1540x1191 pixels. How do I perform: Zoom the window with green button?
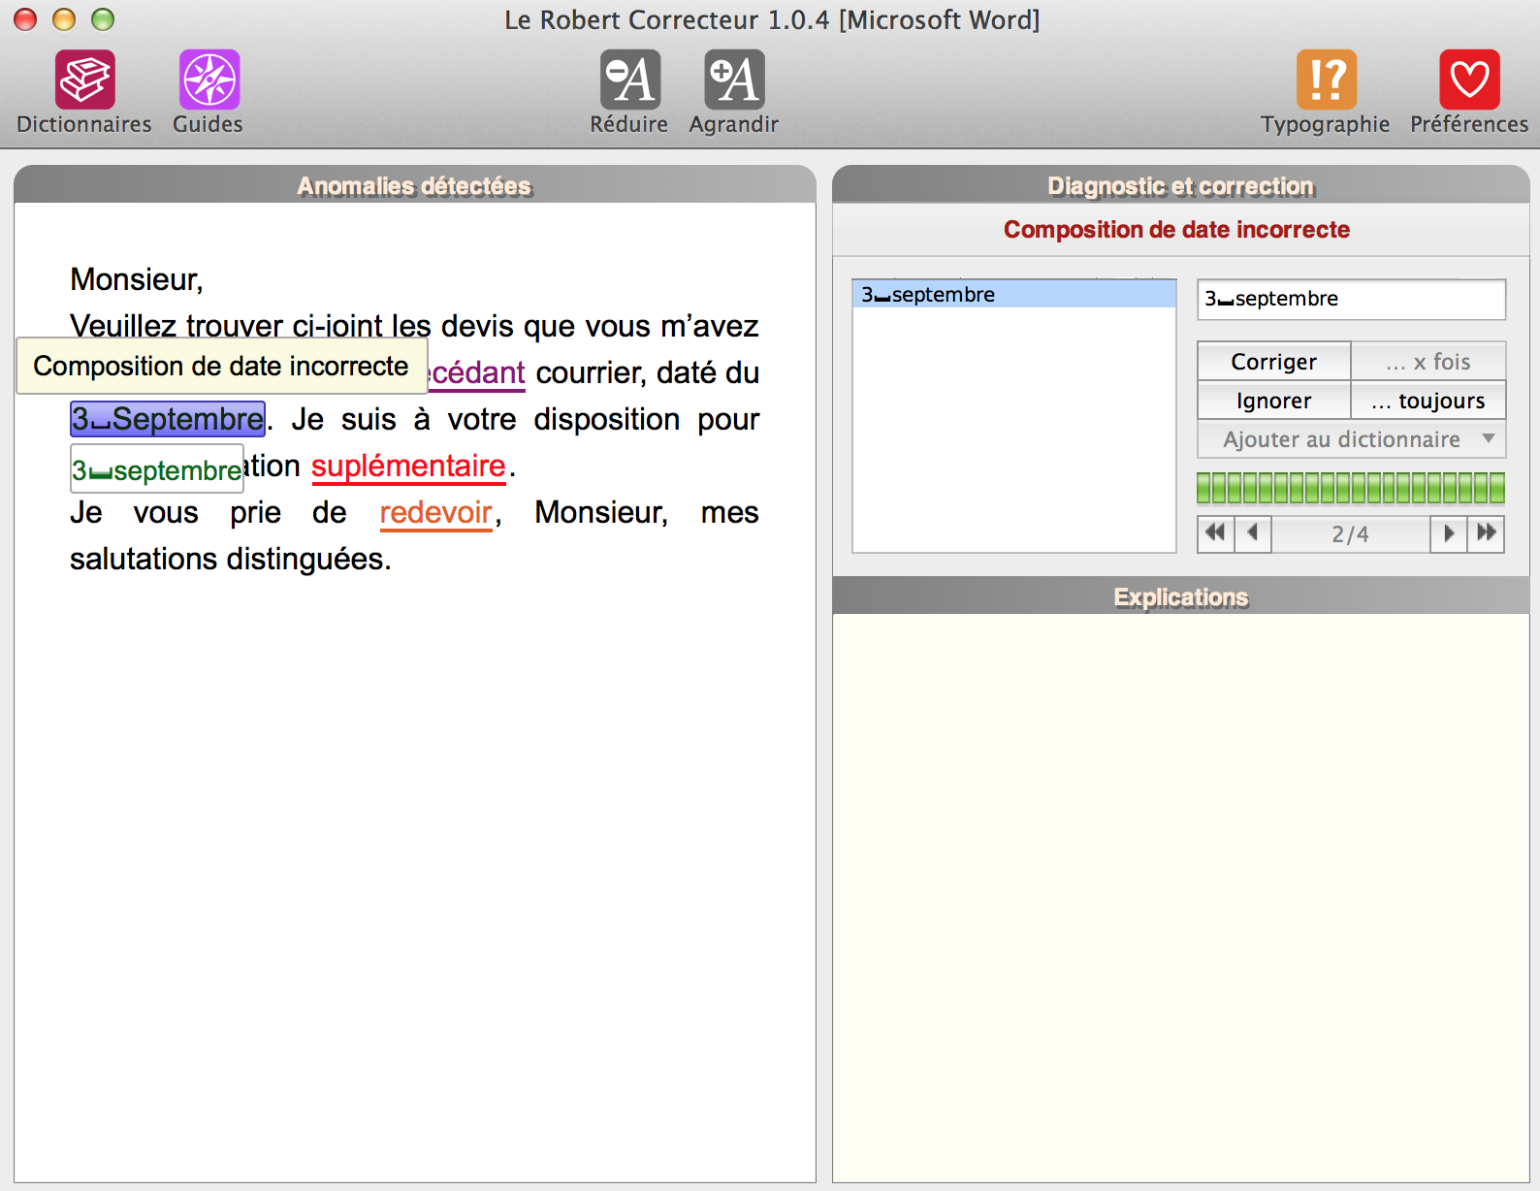103,19
